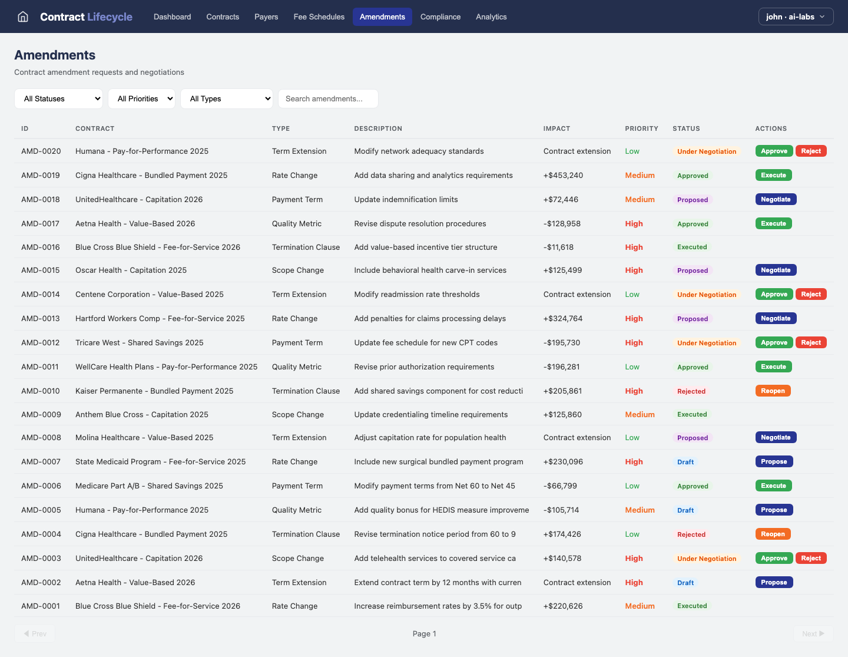Reject amendment AMD-0014
The height and width of the screenshot is (657, 848).
click(x=811, y=293)
